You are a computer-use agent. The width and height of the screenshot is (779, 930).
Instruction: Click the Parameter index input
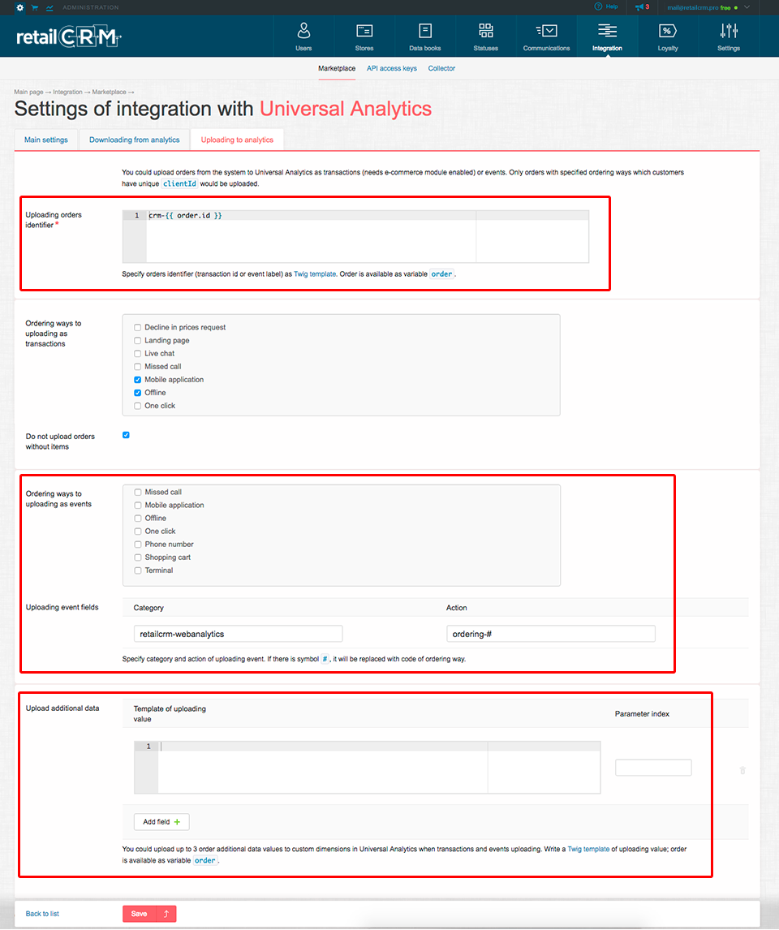tap(653, 768)
